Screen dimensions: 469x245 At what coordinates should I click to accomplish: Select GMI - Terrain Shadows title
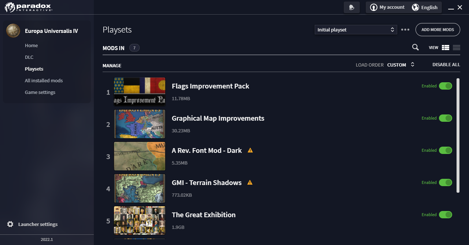click(x=207, y=182)
